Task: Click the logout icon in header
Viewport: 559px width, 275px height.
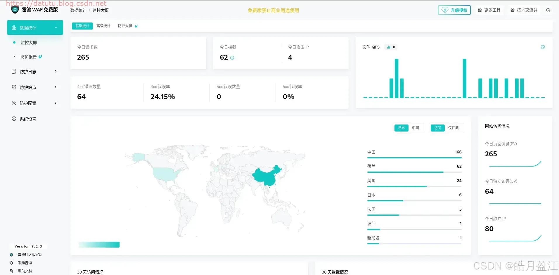Action: (548, 10)
